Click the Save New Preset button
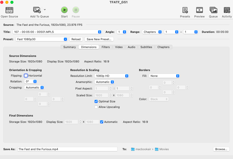The height and width of the screenshot is (159, 233). [x=99, y=39]
